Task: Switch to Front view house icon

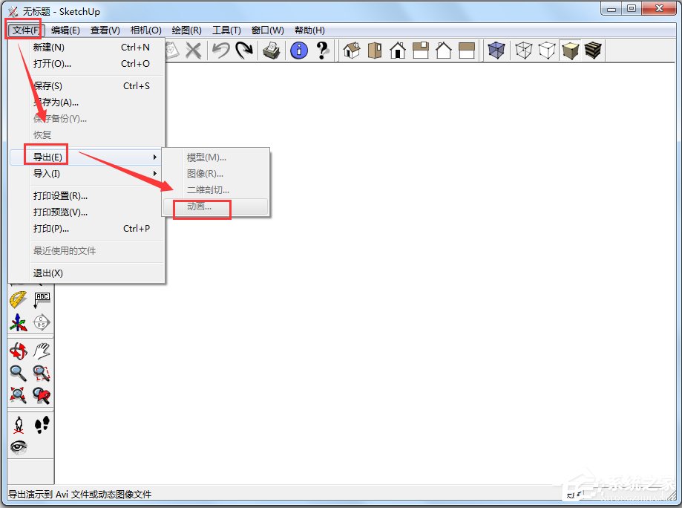Action: coord(398,51)
